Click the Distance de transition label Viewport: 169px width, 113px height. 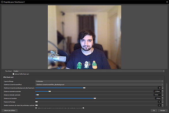[x=10, y=98]
